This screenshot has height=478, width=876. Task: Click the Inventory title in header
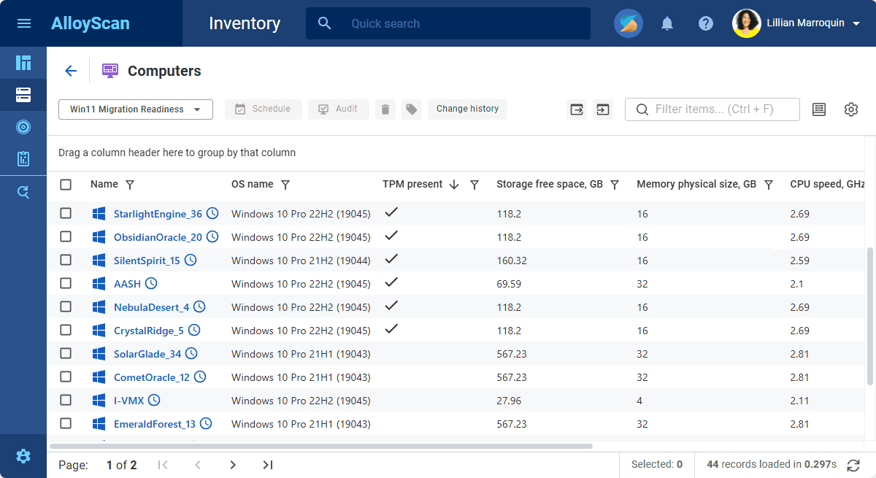pyautogui.click(x=245, y=23)
